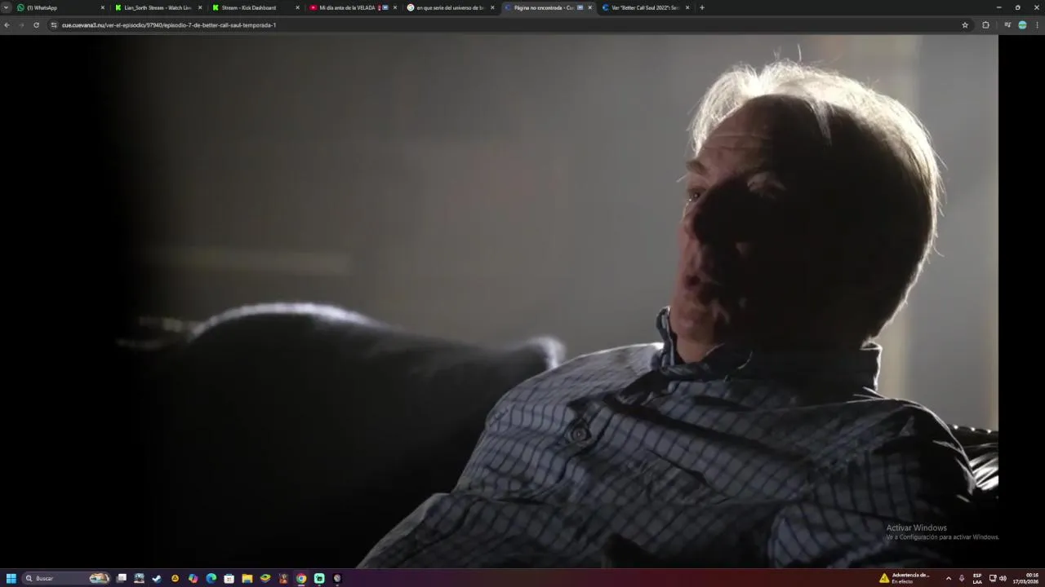The height and width of the screenshot is (587, 1045).
Task: Go back to the previous page
Action: tap(7, 25)
